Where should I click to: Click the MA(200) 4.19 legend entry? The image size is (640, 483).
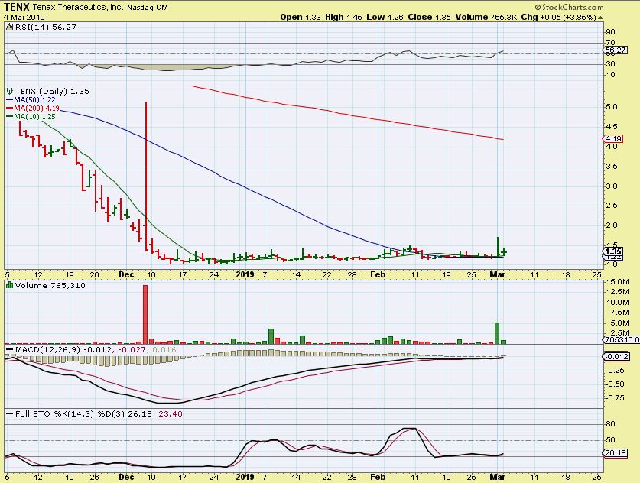37,108
